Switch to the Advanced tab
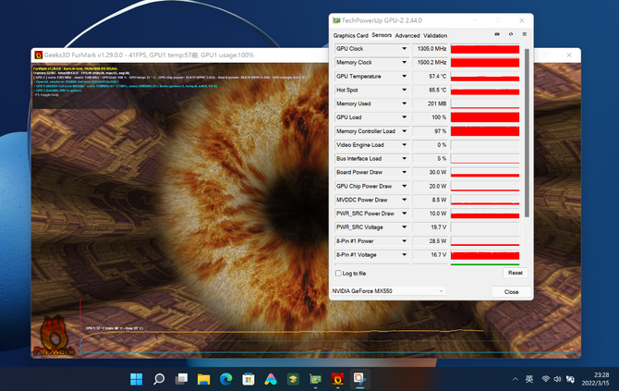This screenshot has width=619, height=391. [x=407, y=36]
